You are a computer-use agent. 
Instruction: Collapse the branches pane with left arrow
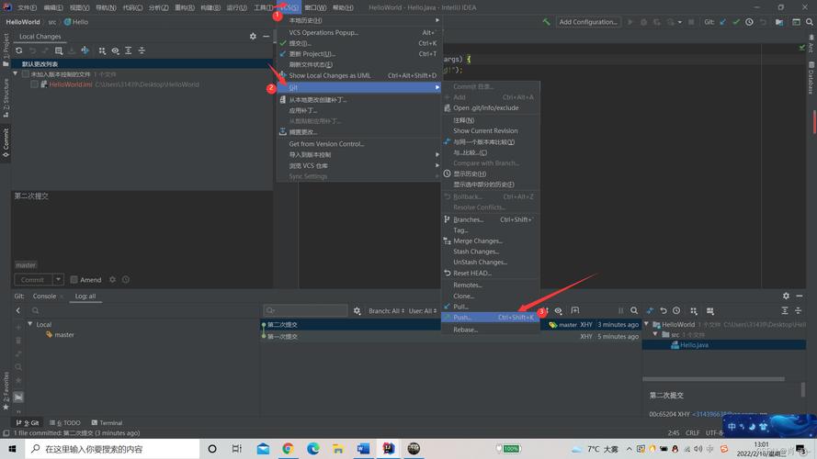coord(18,310)
